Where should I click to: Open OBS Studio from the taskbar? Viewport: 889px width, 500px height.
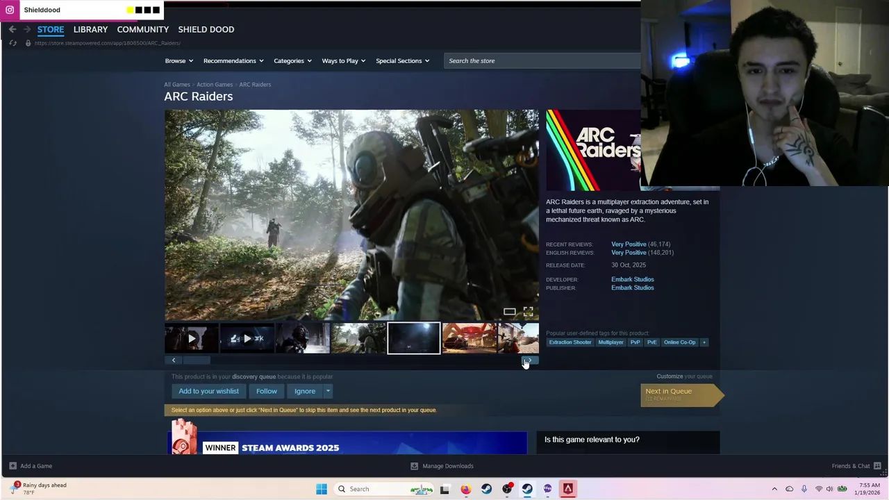[x=507, y=489]
